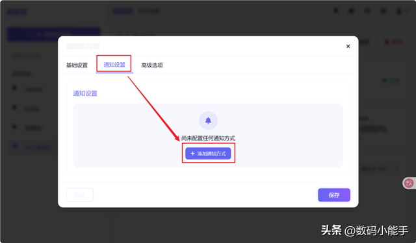Click the 保存 button

334,195
